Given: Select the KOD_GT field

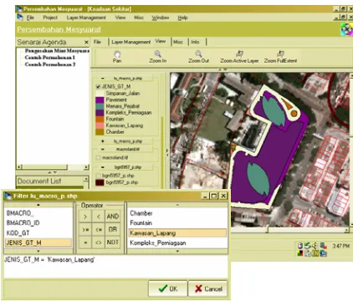Looking at the screenshot, I should tap(38, 233).
